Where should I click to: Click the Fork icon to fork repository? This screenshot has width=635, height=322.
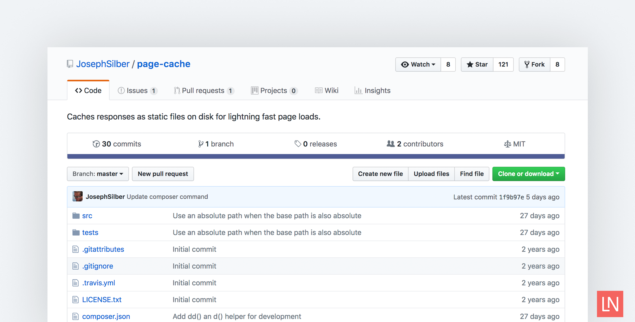click(535, 64)
